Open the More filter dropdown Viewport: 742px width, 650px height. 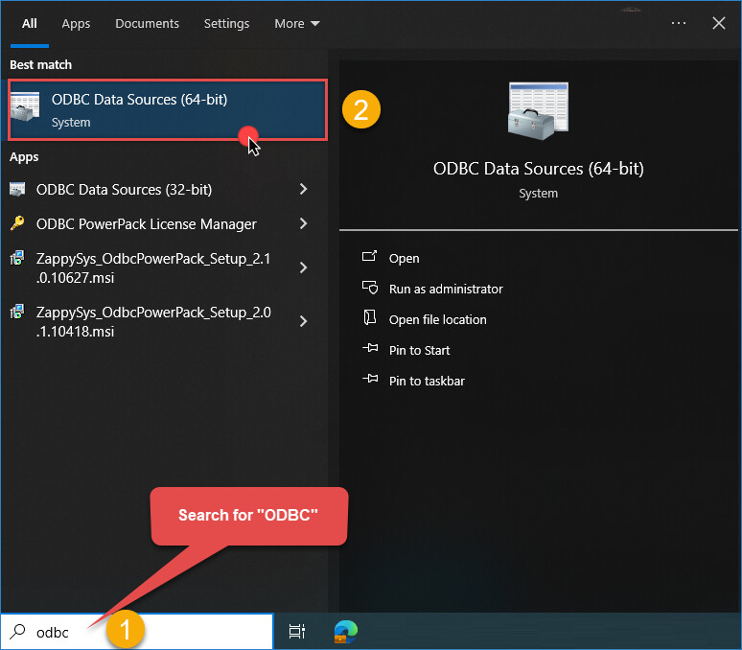[x=297, y=24]
